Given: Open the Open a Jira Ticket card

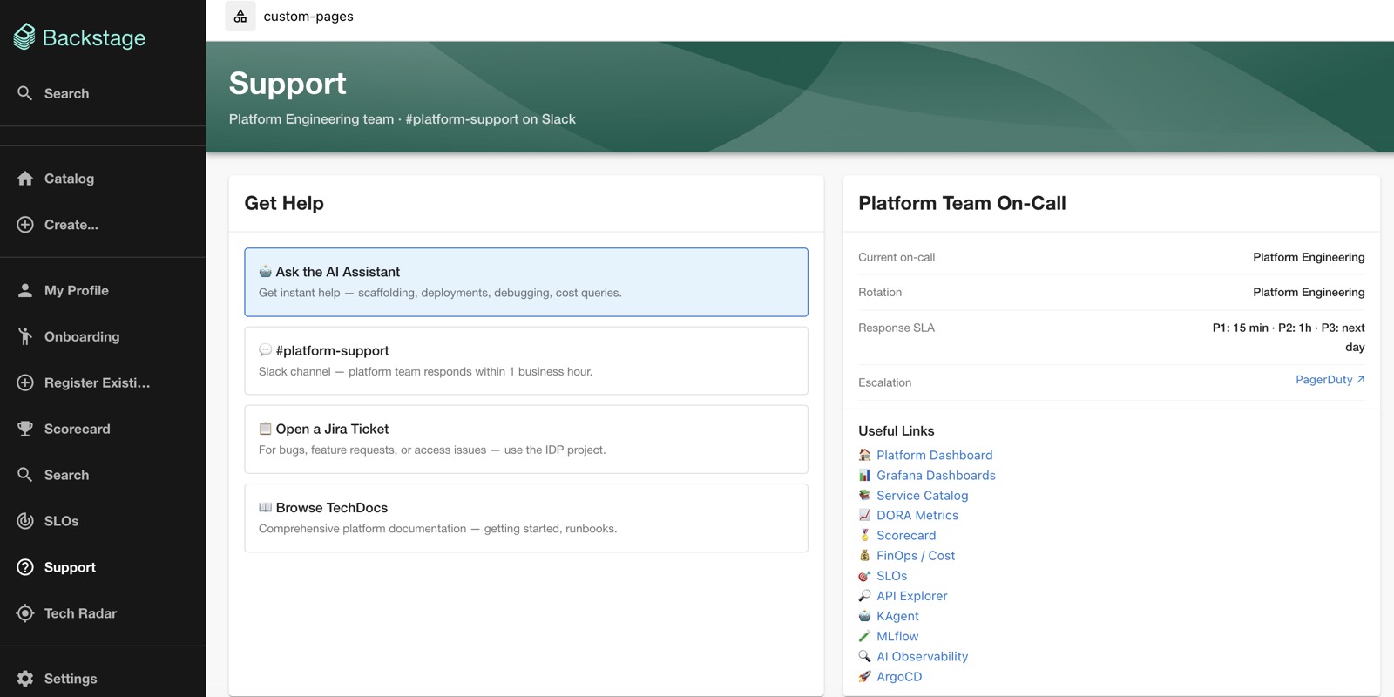Looking at the screenshot, I should pos(526,439).
